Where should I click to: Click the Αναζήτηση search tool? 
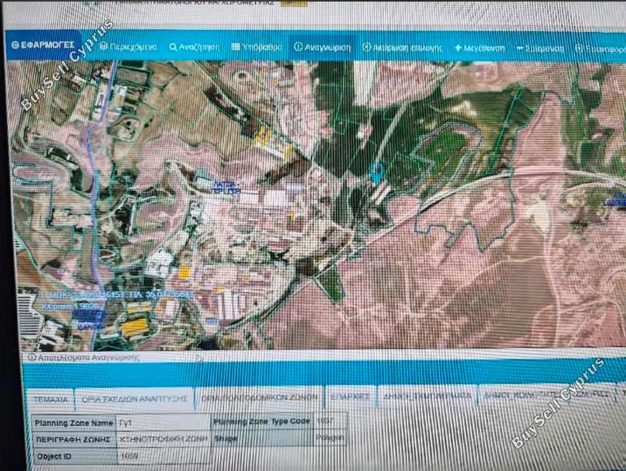(194, 47)
